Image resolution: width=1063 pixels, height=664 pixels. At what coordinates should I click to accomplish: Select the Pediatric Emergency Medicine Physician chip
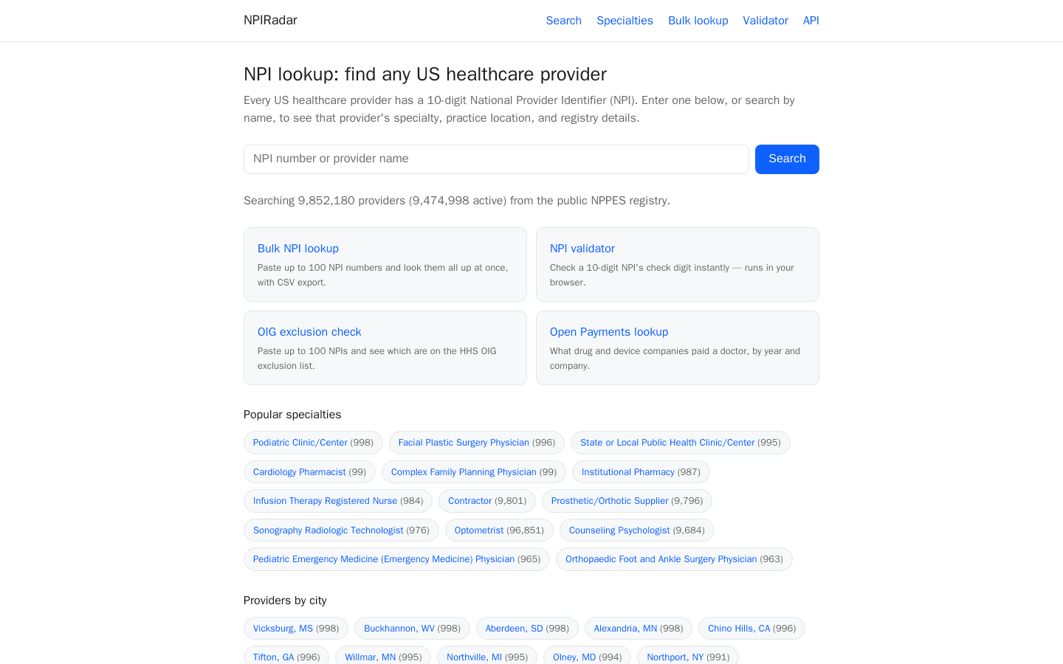(x=396, y=559)
